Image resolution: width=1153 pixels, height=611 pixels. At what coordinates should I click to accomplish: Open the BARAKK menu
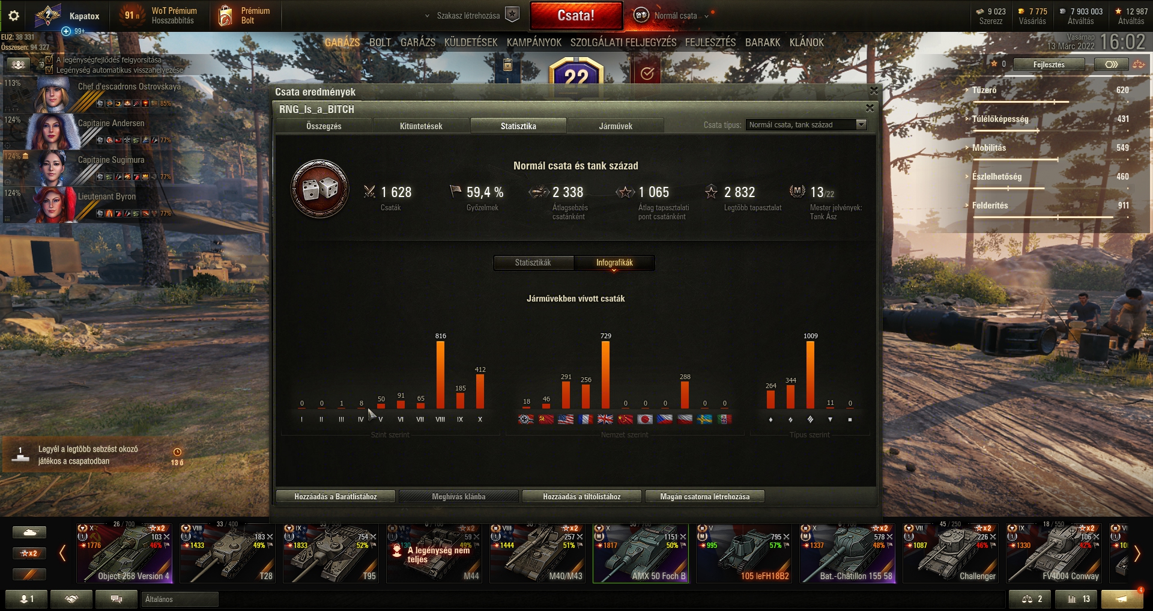(x=763, y=43)
